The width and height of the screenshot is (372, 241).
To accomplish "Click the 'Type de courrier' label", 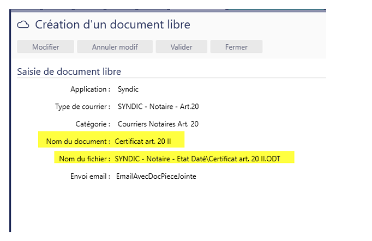I will [83, 107].
